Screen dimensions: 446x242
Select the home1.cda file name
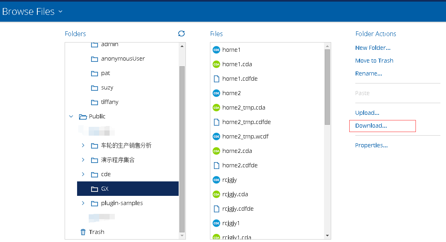[x=237, y=64]
